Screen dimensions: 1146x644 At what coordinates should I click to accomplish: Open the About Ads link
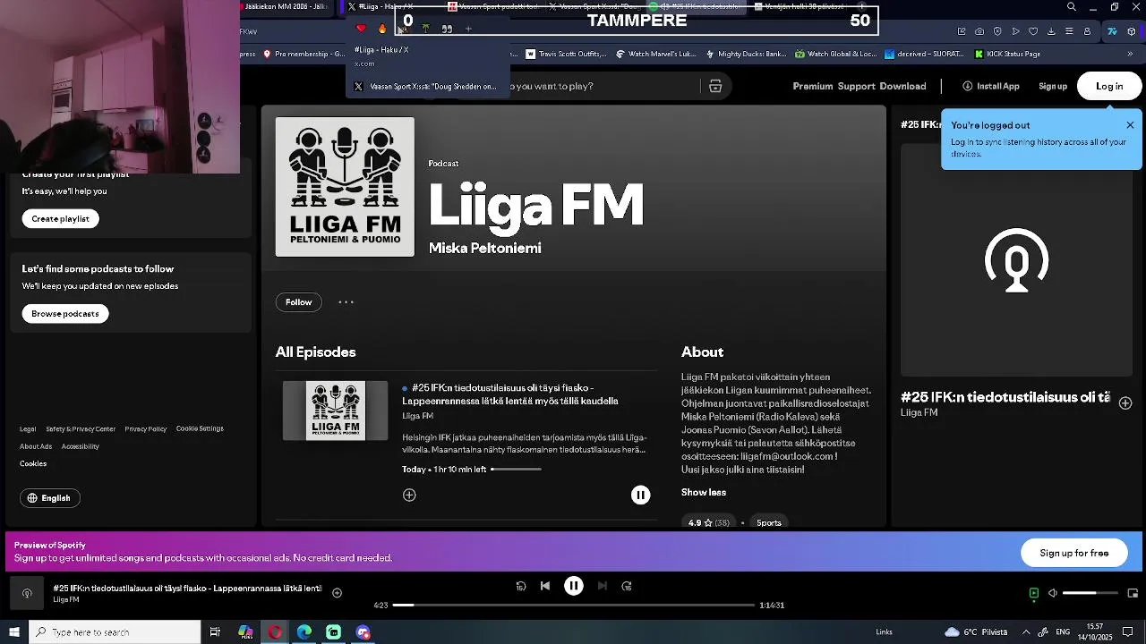point(36,446)
